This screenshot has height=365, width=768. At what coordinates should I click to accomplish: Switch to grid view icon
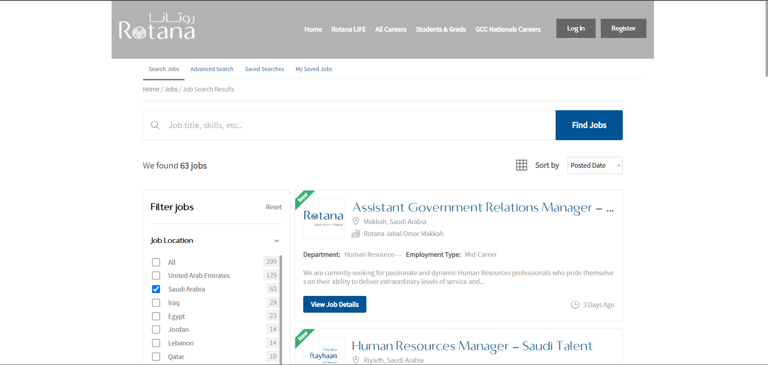tap(522, 165)
